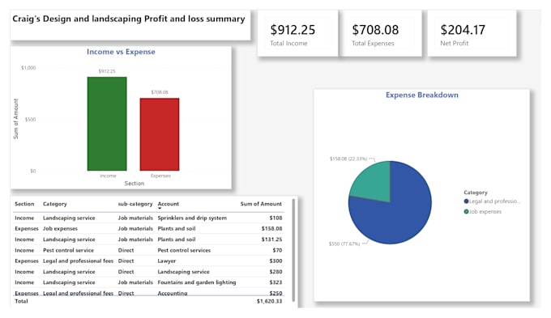Sort table by Account column header
The width and height of the screenshot is (551, 318).
pos(168,204)
